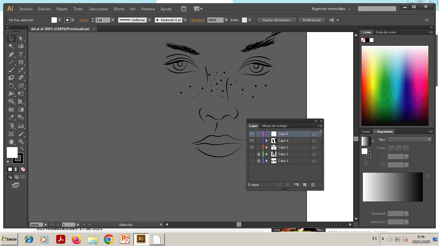The image size is (439, 246).
Task: Open Ventana menu
Action: (x=148, y=9)
